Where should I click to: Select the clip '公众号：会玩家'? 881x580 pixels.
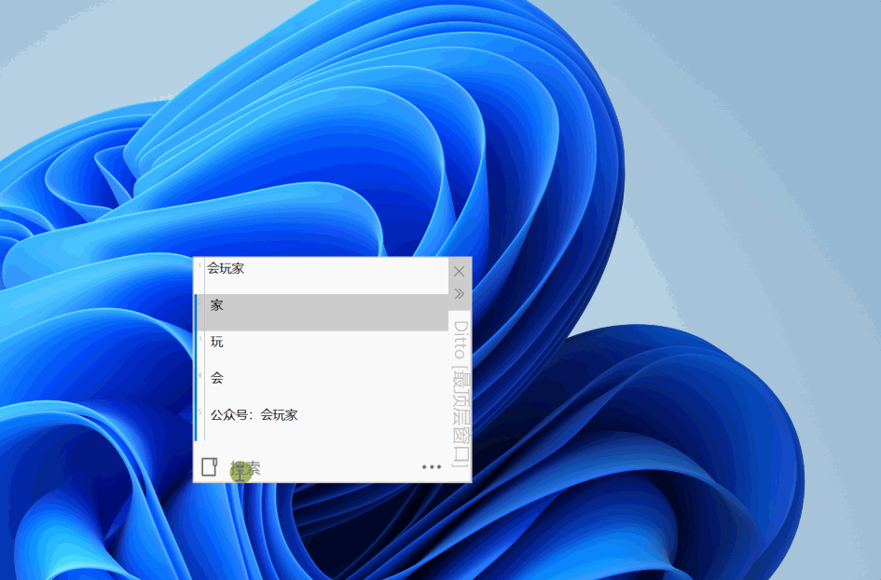[x=322, y=422]
